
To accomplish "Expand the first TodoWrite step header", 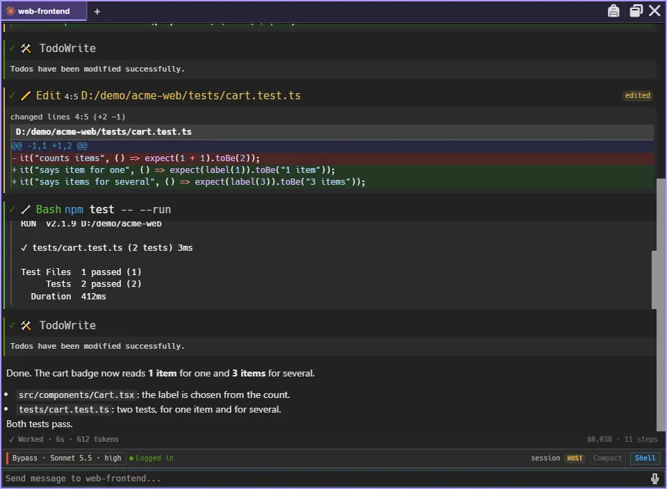I will coord(329,49).
